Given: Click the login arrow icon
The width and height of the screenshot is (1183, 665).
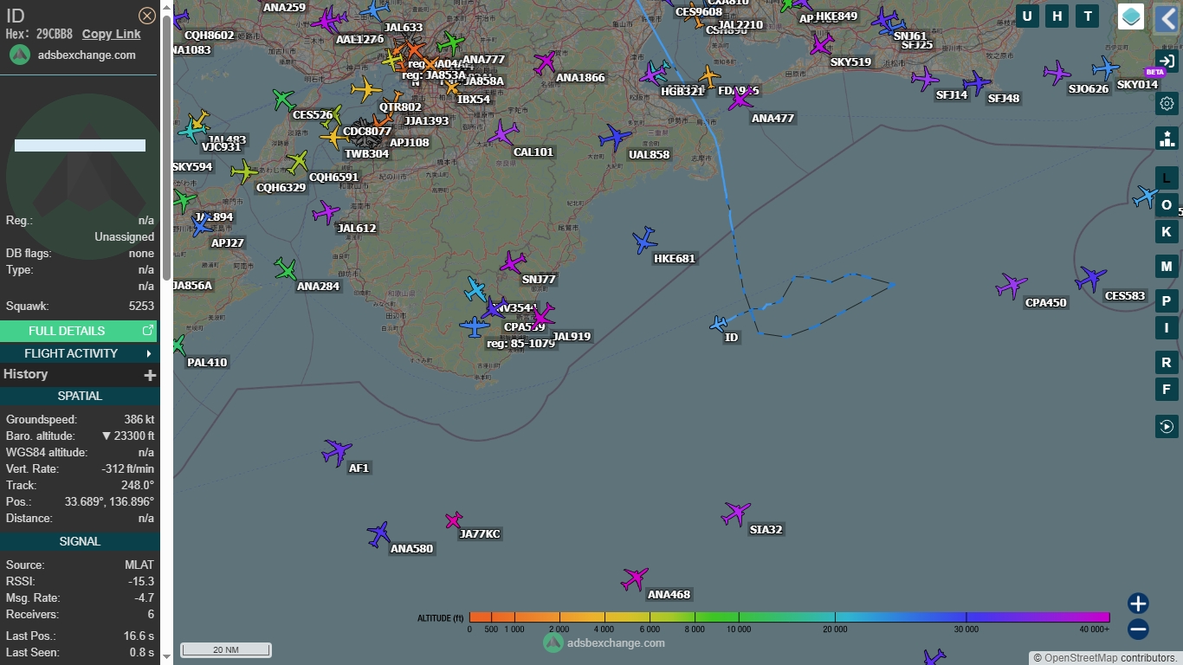Looking at the screenshot, I should click(x=1167, y=60).
